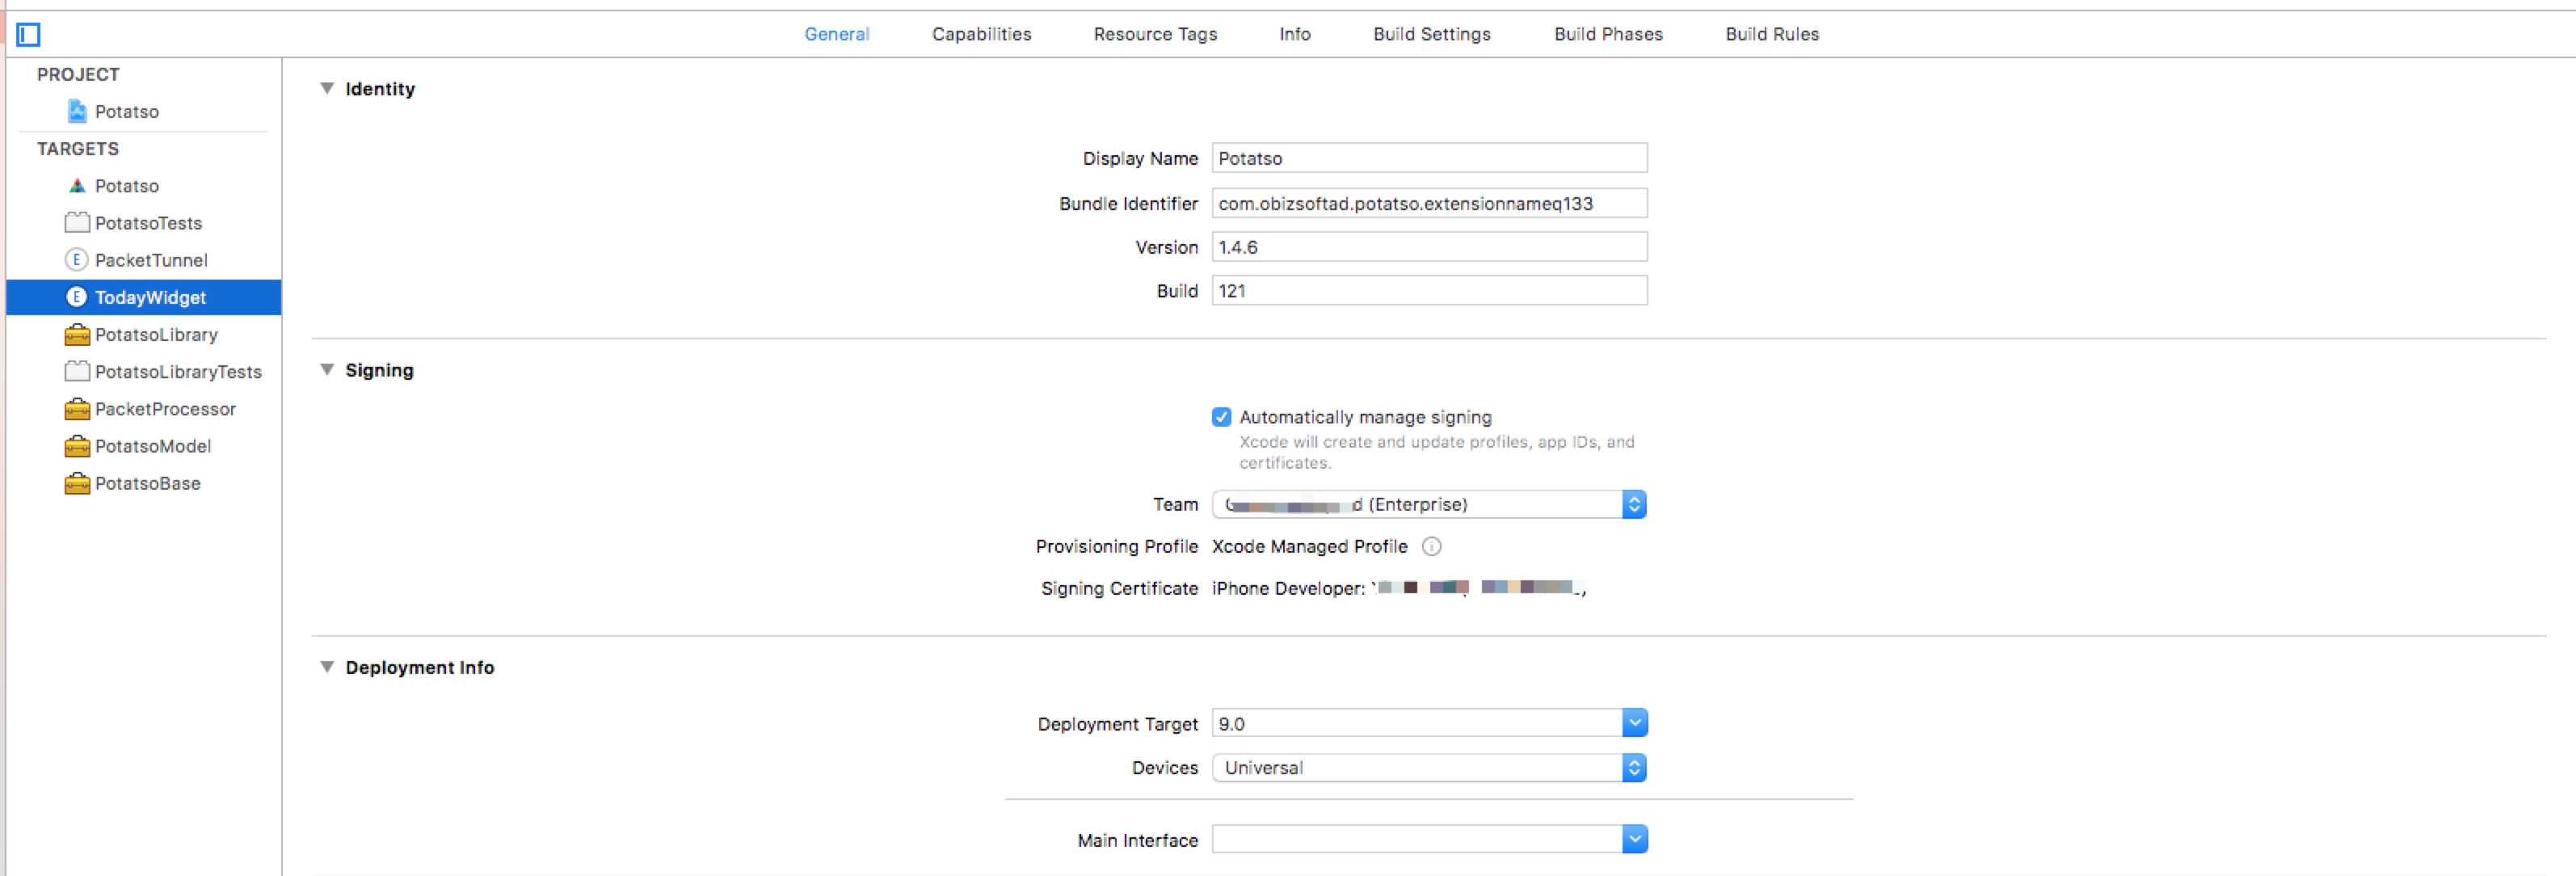This screenshot has width=2576, height=876.
Task: Select the PotatsoModel target row
Action: (x=152, y=446)
